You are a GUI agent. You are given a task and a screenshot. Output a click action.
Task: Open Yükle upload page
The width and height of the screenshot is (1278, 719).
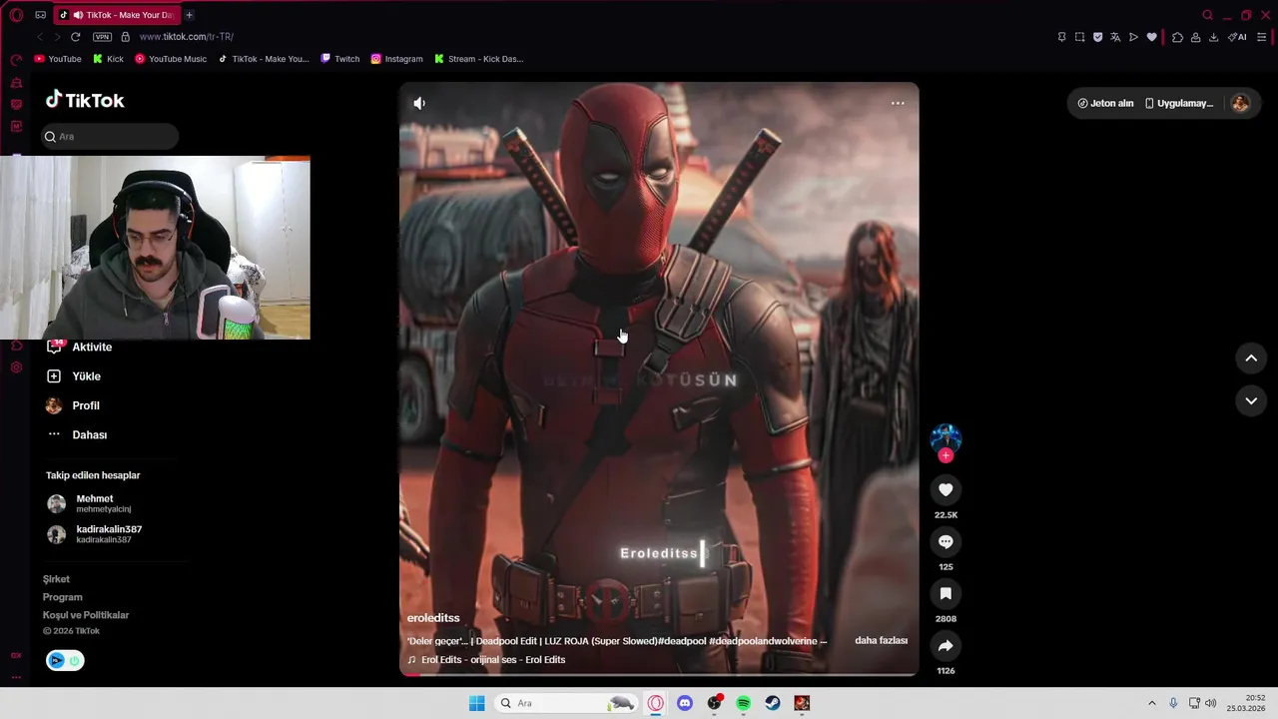[74, 376]
